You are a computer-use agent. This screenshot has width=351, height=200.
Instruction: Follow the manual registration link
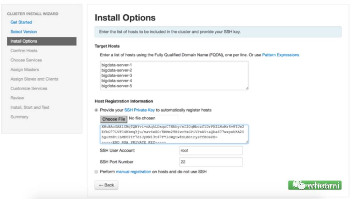click(133, 172)
